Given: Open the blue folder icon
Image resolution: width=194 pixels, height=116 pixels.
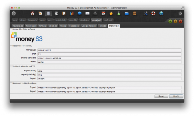Looking at the screenshot, I should click(x=127, y=13).
